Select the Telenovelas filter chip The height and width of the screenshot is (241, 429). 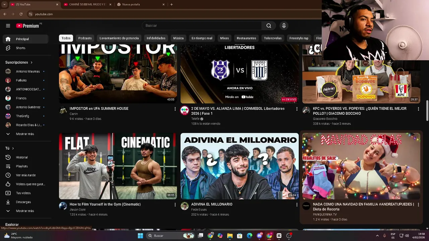pyautogui.click(x=273, y=38)
